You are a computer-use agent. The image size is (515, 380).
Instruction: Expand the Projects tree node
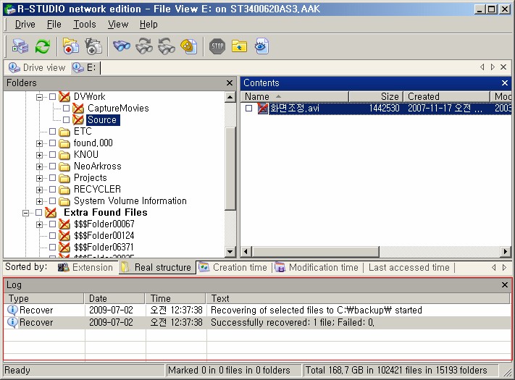click(39, 178)
